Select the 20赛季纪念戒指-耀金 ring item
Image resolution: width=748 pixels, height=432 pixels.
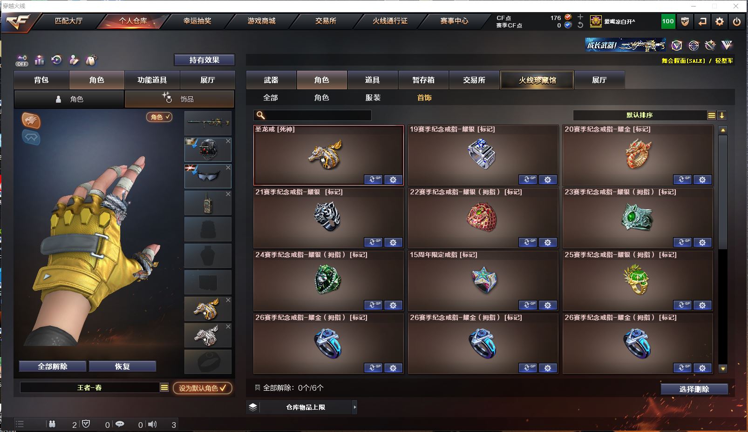(638, 155)
